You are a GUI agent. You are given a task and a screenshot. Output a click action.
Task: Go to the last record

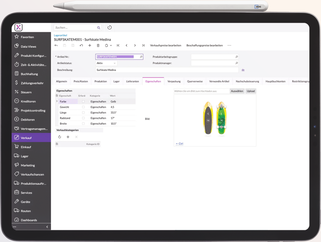tap(143, 46)
